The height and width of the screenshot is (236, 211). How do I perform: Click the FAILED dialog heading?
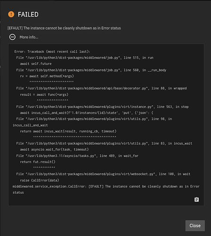click(x=28, y=15)
